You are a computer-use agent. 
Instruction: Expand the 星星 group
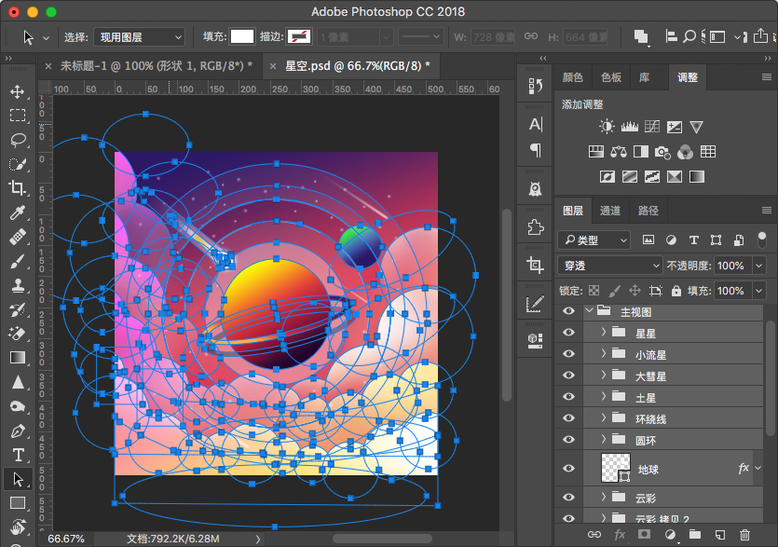pos(604,332)
